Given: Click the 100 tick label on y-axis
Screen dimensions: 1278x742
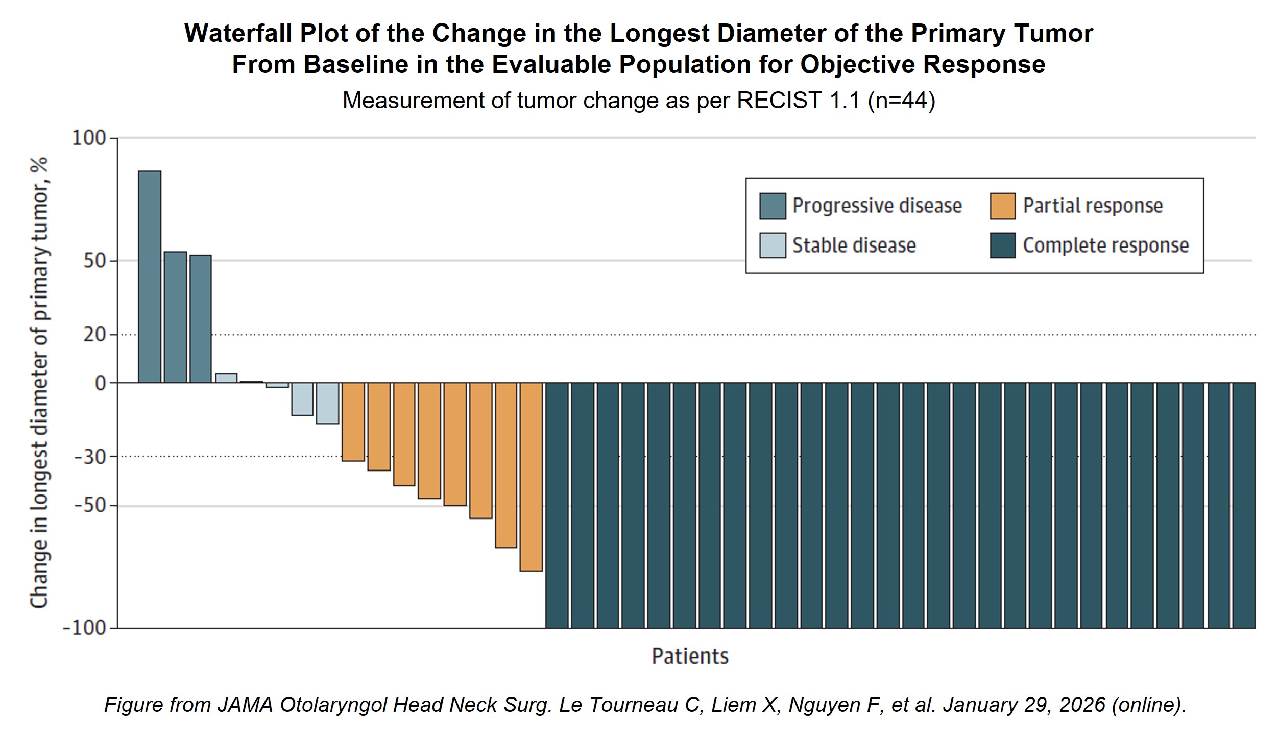Looking at the screenshot, I should point(88,138).
